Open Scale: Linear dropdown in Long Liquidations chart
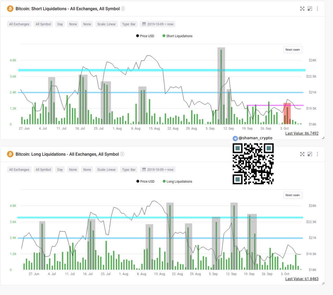Image resolution: width=333 pixels, height=295 pixels. point(106,170)
